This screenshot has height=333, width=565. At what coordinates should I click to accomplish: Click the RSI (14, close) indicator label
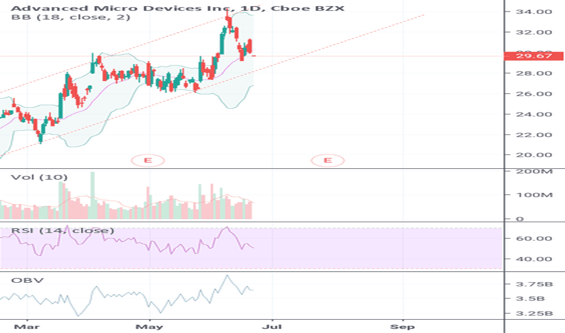click(62, 231)
